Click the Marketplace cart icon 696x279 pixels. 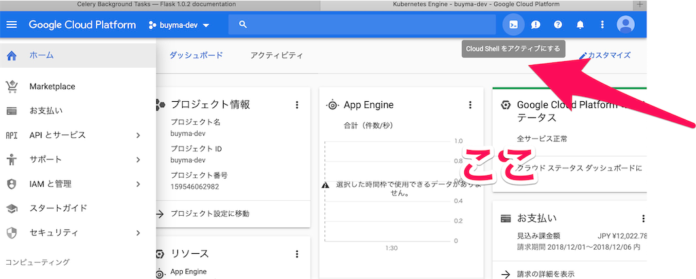click(12, 86)
